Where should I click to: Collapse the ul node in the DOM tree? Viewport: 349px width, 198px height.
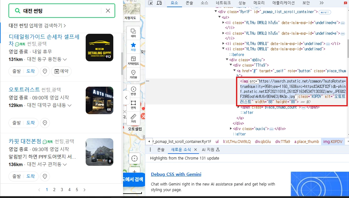click(219, 17)
